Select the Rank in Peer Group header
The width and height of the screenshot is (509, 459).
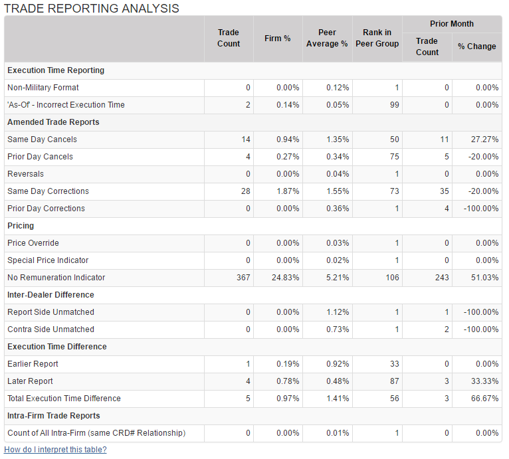coord(377,39)
